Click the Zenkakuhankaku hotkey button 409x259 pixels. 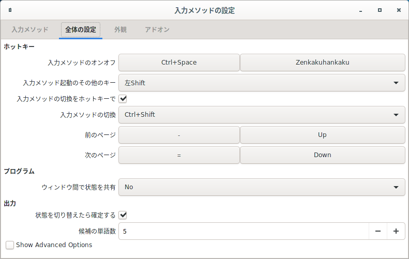(323, 63)
